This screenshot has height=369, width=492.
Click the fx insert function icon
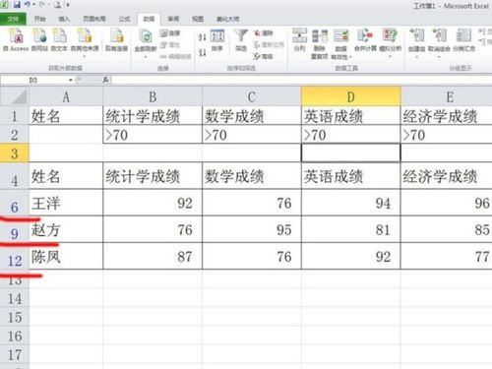tap(105, 80)
